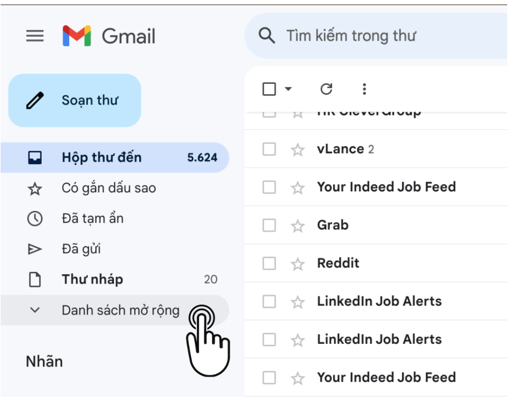Click the search magnifier icon

click(x=267, y=35)
